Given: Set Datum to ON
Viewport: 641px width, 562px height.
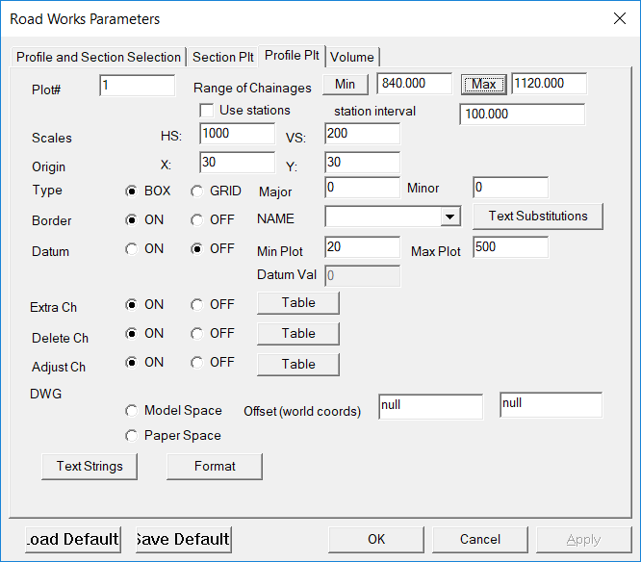Looking at the screenshot, I should click(132, 248).
